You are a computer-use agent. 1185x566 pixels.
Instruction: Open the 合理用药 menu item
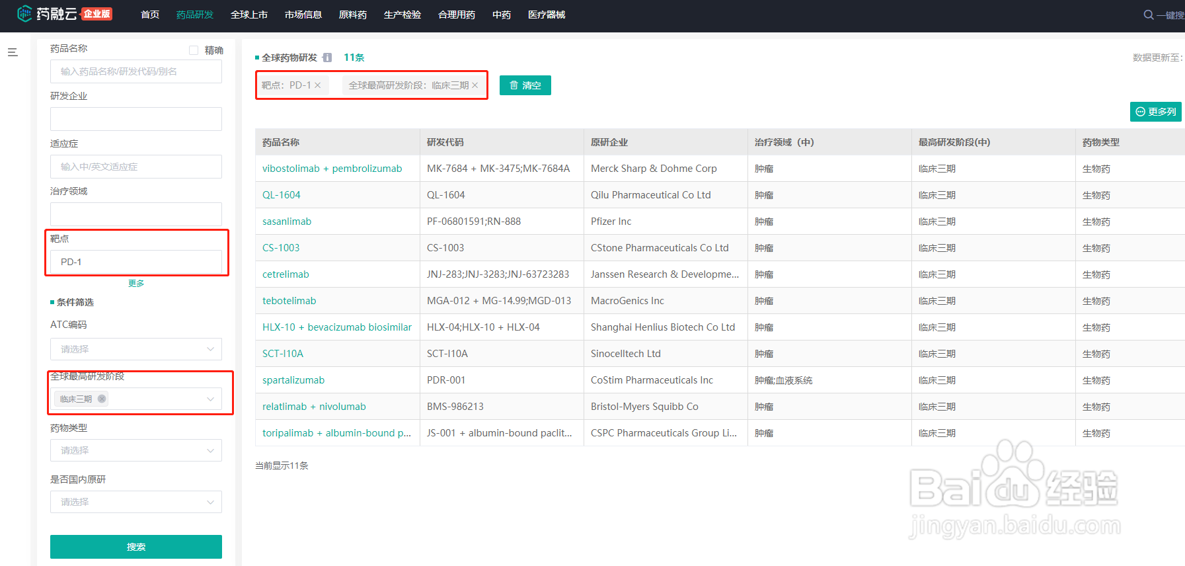(x=457, y=15)
